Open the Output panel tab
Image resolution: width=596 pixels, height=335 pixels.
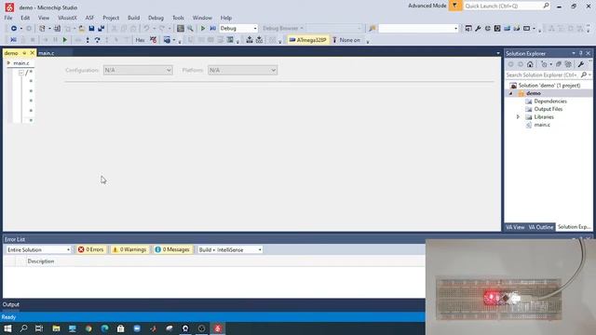[10, 304]
